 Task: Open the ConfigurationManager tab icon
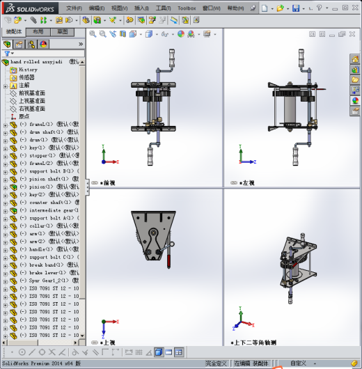(31, 45)
